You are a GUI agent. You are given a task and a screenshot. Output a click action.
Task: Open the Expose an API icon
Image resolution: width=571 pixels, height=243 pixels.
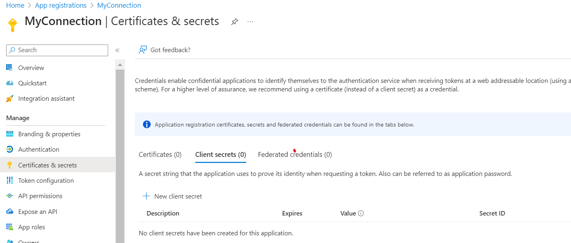coord(10,211)
